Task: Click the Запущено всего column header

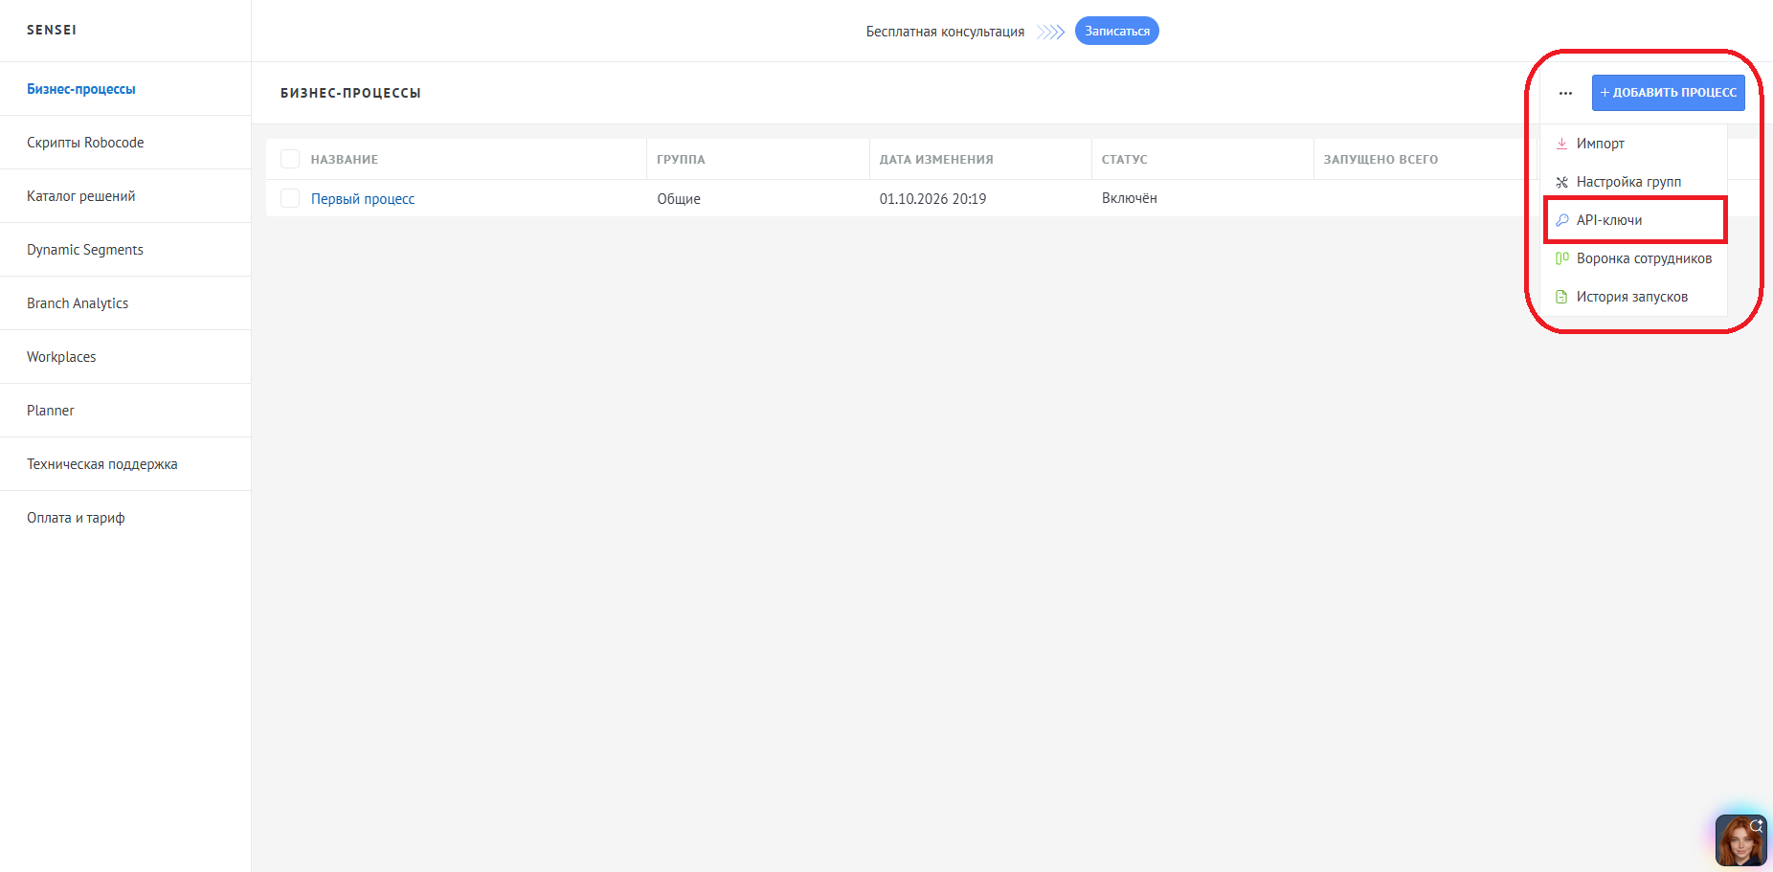Action: click(x=1380, y=160)
